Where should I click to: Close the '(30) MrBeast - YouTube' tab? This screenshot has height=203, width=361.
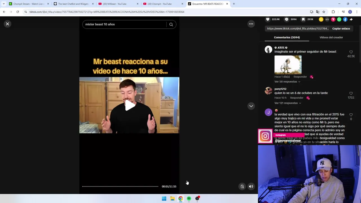coord(138,4)
